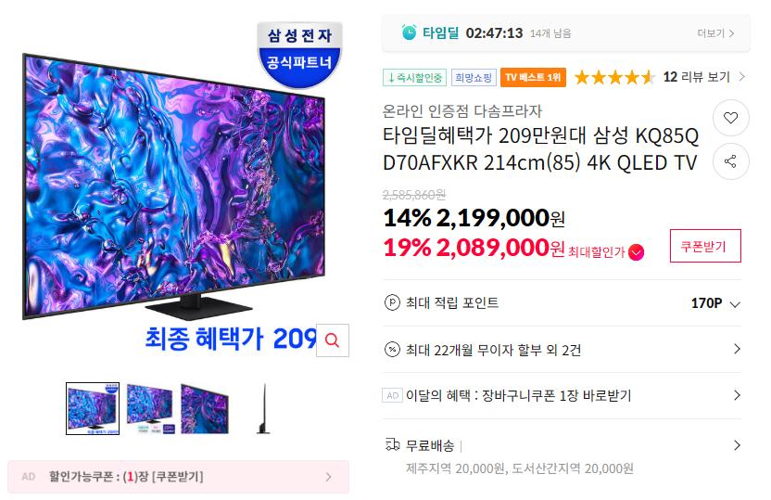The height and width of the screenshot is (500, 771).
Task: Click the time deal alarm clock icon
Action: pos(409,32)
